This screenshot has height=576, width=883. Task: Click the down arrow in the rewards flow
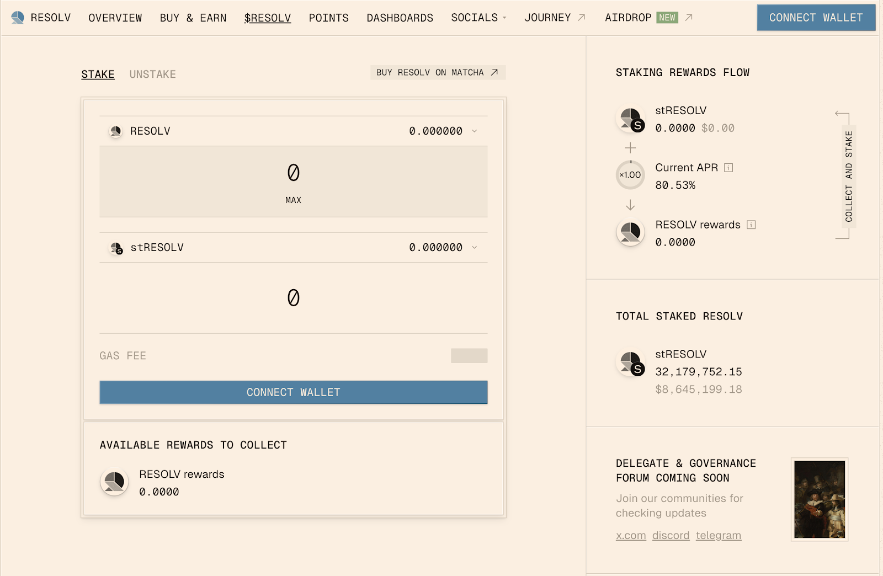click(x=630, y=205)
